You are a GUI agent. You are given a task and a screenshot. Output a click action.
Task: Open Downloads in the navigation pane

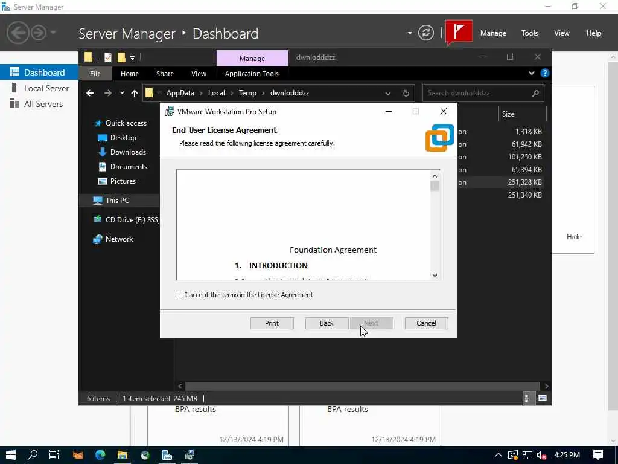(x=128, y=152)
